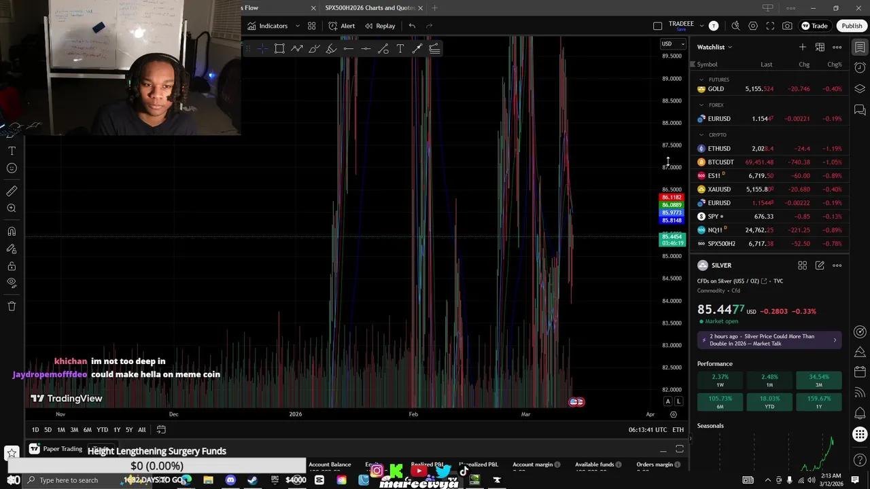Open watchlist advanced view table icon
The height and width of the screenshot is (489, 870).
(x=820, y=47)
